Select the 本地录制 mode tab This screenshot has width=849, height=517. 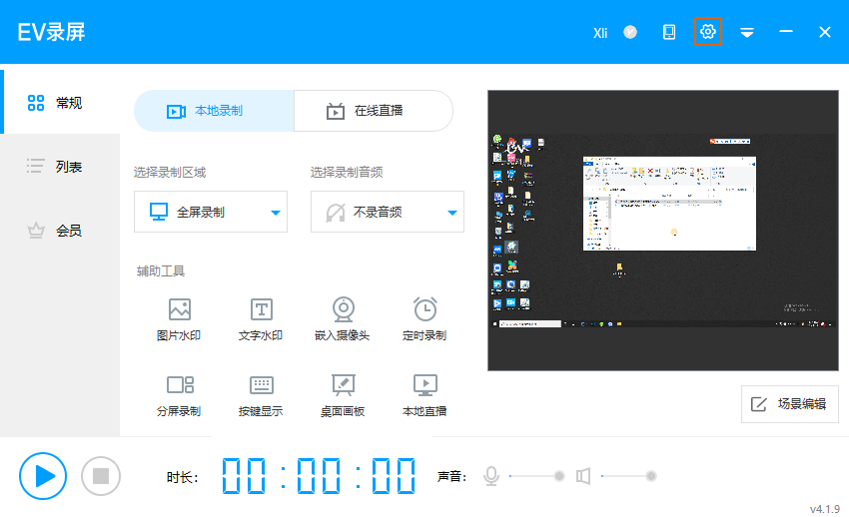point(214,111)
